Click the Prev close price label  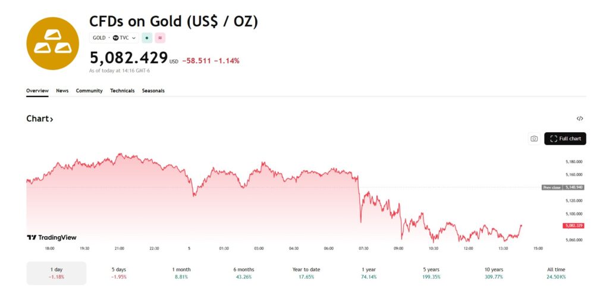point(563,187)
